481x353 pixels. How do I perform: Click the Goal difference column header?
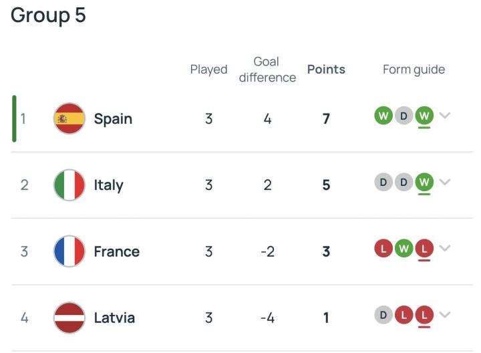pos(267,70)
